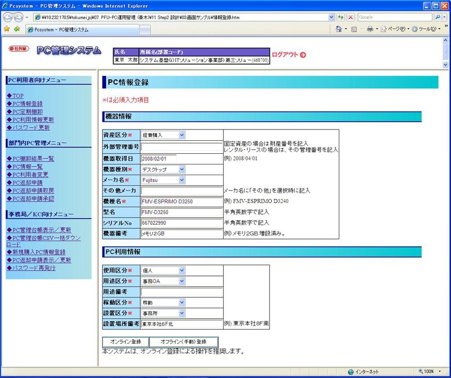Click header frame scrollbar up arrow
This screenshot has height=378, width=451.
(445, 41)
